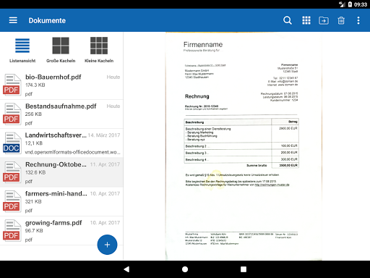Viewport: 370px width, 278px height.
Task: Tap the Android recent apps square
Action: [244, 269]
